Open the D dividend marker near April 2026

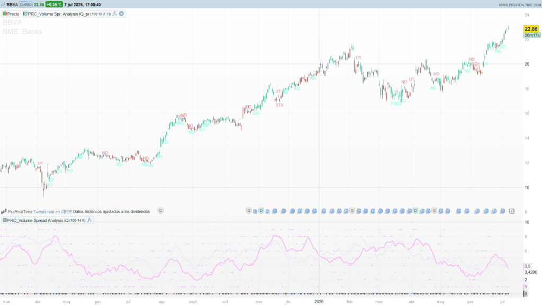pos(415,211)
